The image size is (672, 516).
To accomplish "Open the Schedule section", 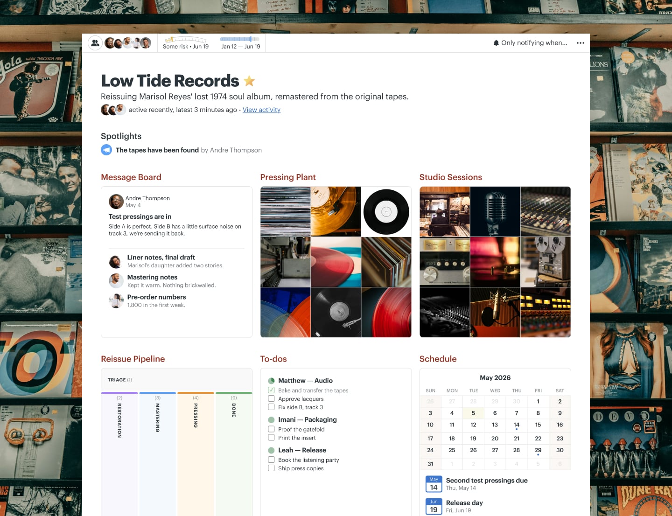I will click(438, 359).
